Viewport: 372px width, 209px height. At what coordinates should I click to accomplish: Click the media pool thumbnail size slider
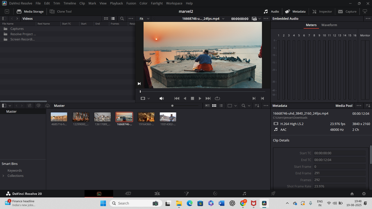(173, 106)
